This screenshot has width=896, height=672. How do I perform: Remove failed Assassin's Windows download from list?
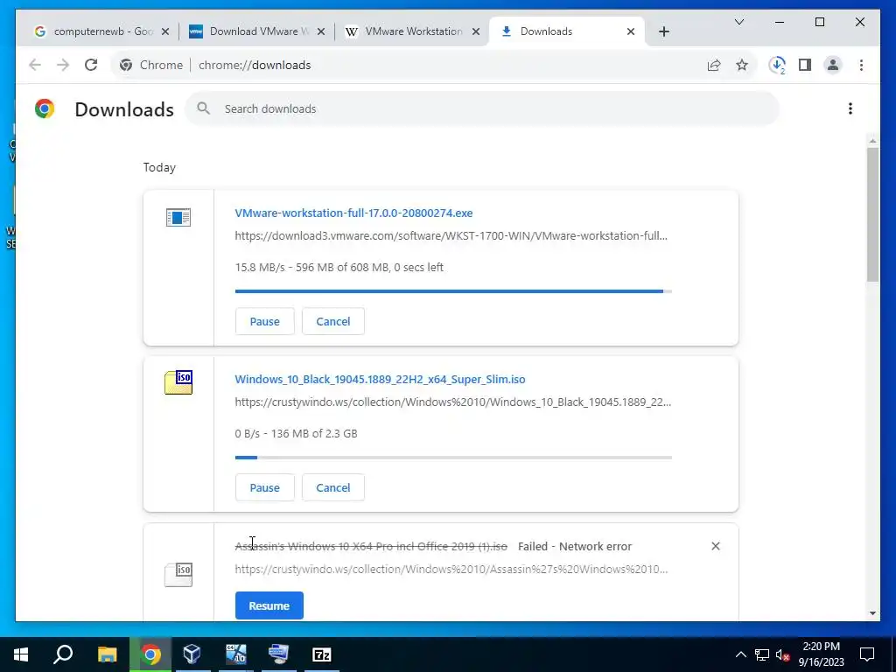(716, 546)
